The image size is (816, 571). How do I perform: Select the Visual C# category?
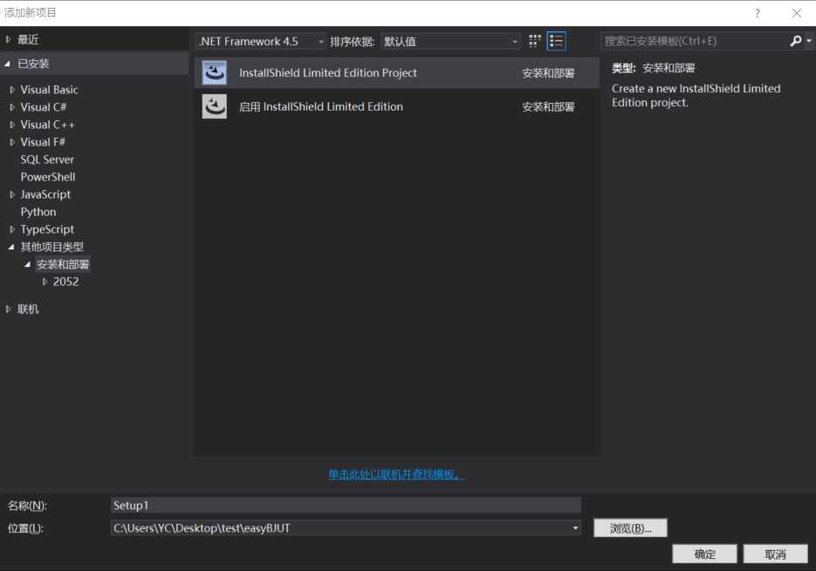(x=44, y=107)
